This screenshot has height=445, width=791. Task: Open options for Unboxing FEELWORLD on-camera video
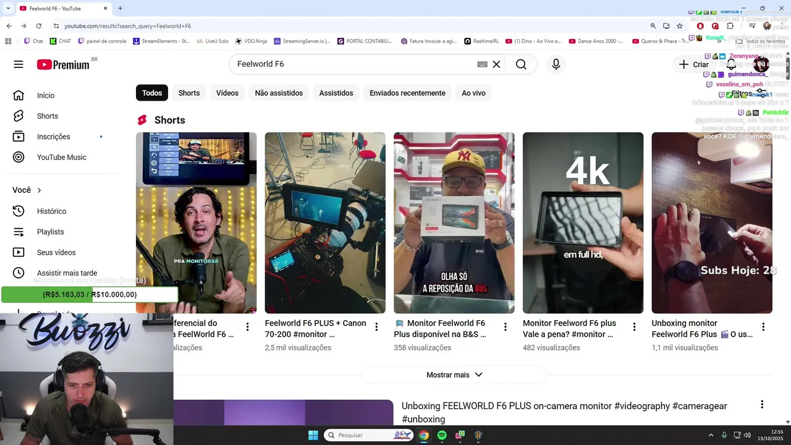click(x=762, y=404)
